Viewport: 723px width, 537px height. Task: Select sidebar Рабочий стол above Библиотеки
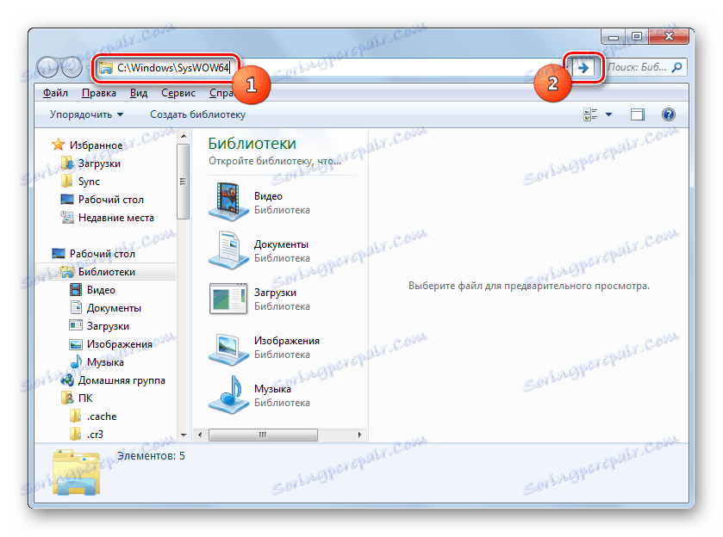[102, 253]
